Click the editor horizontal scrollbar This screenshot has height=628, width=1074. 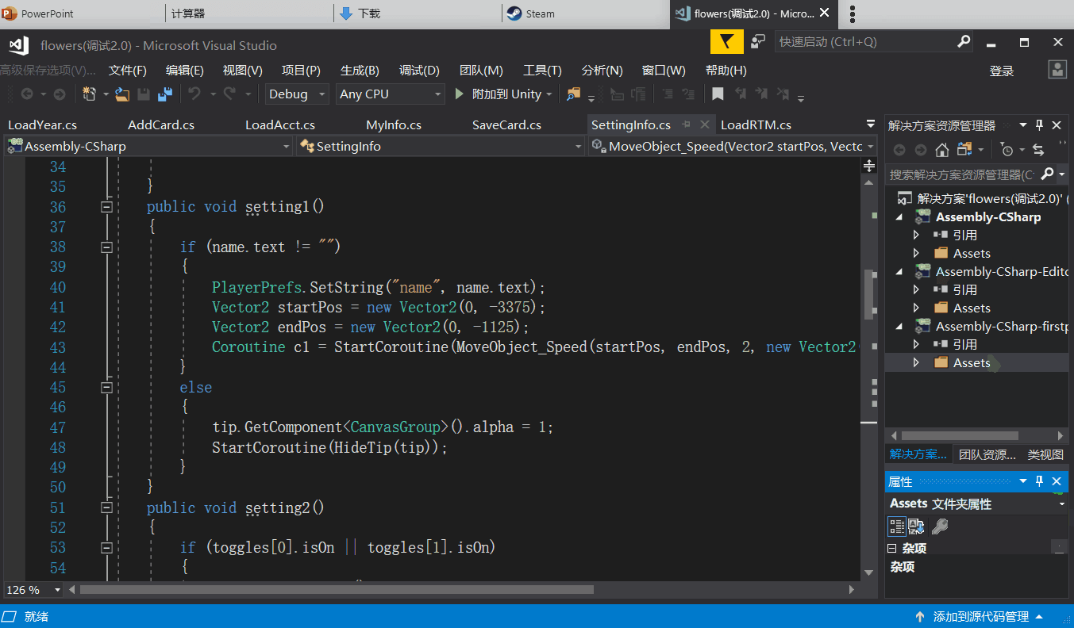(x=337, y=590)
